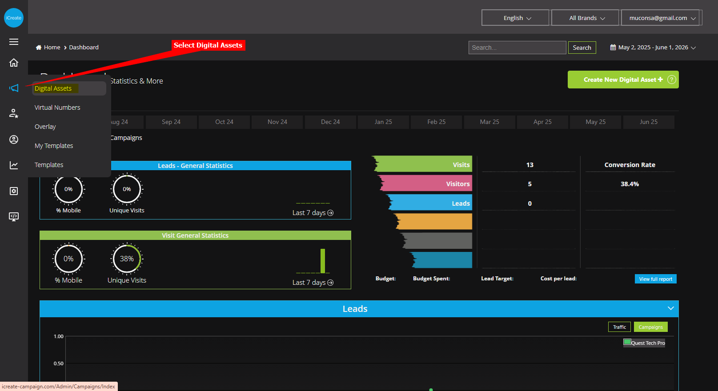The height and width of the screenshot is (391, 718).
Task: Open the English language dropdown
Action: point(516,18)
